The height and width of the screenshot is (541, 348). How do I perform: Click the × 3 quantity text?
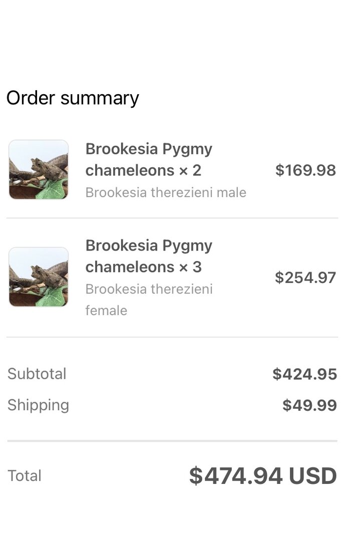pyautogui.click(x=190, y=267)
